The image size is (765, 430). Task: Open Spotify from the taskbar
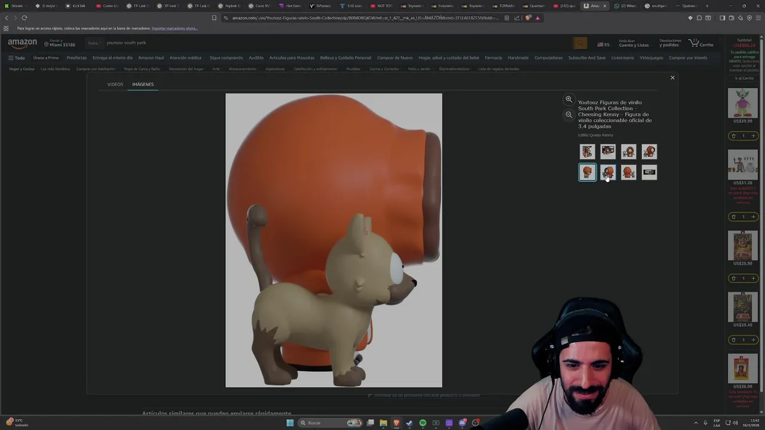click(x=423, y=423)
